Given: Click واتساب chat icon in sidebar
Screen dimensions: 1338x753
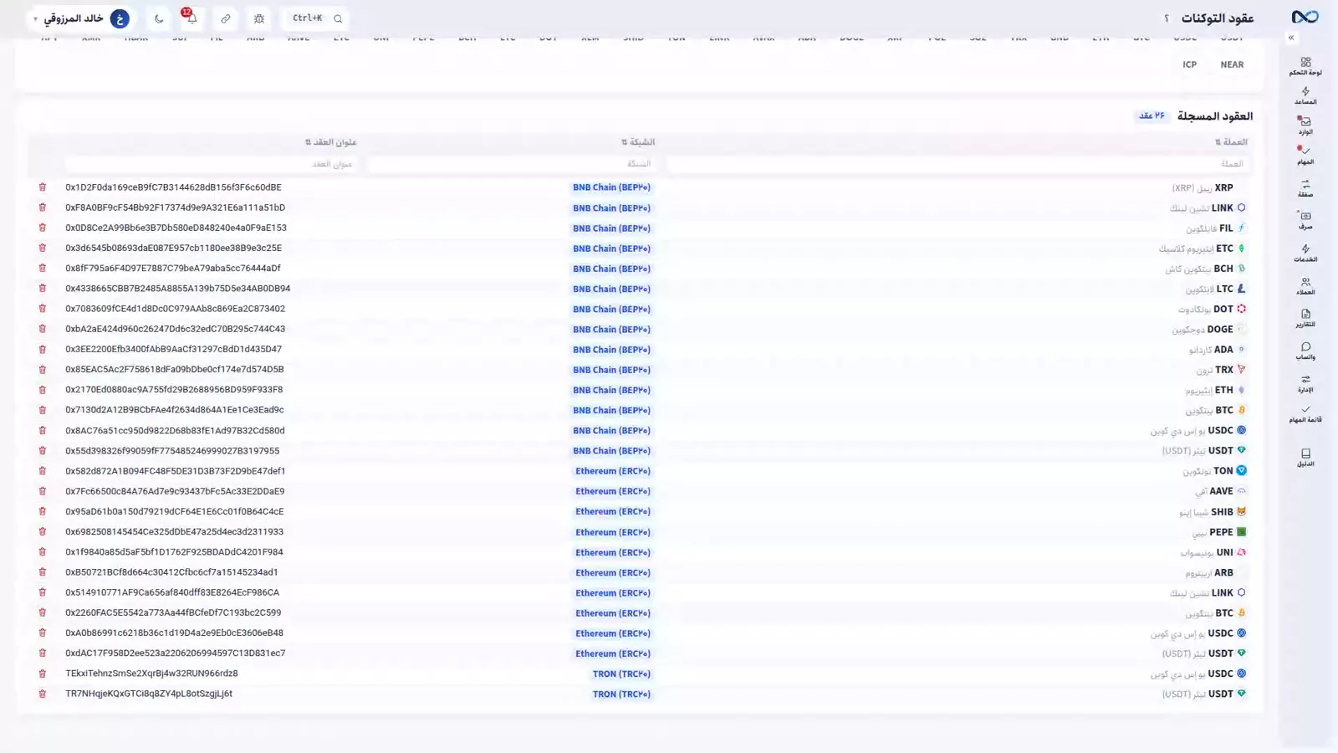Looking at the screenshot, I should 1305,346.
